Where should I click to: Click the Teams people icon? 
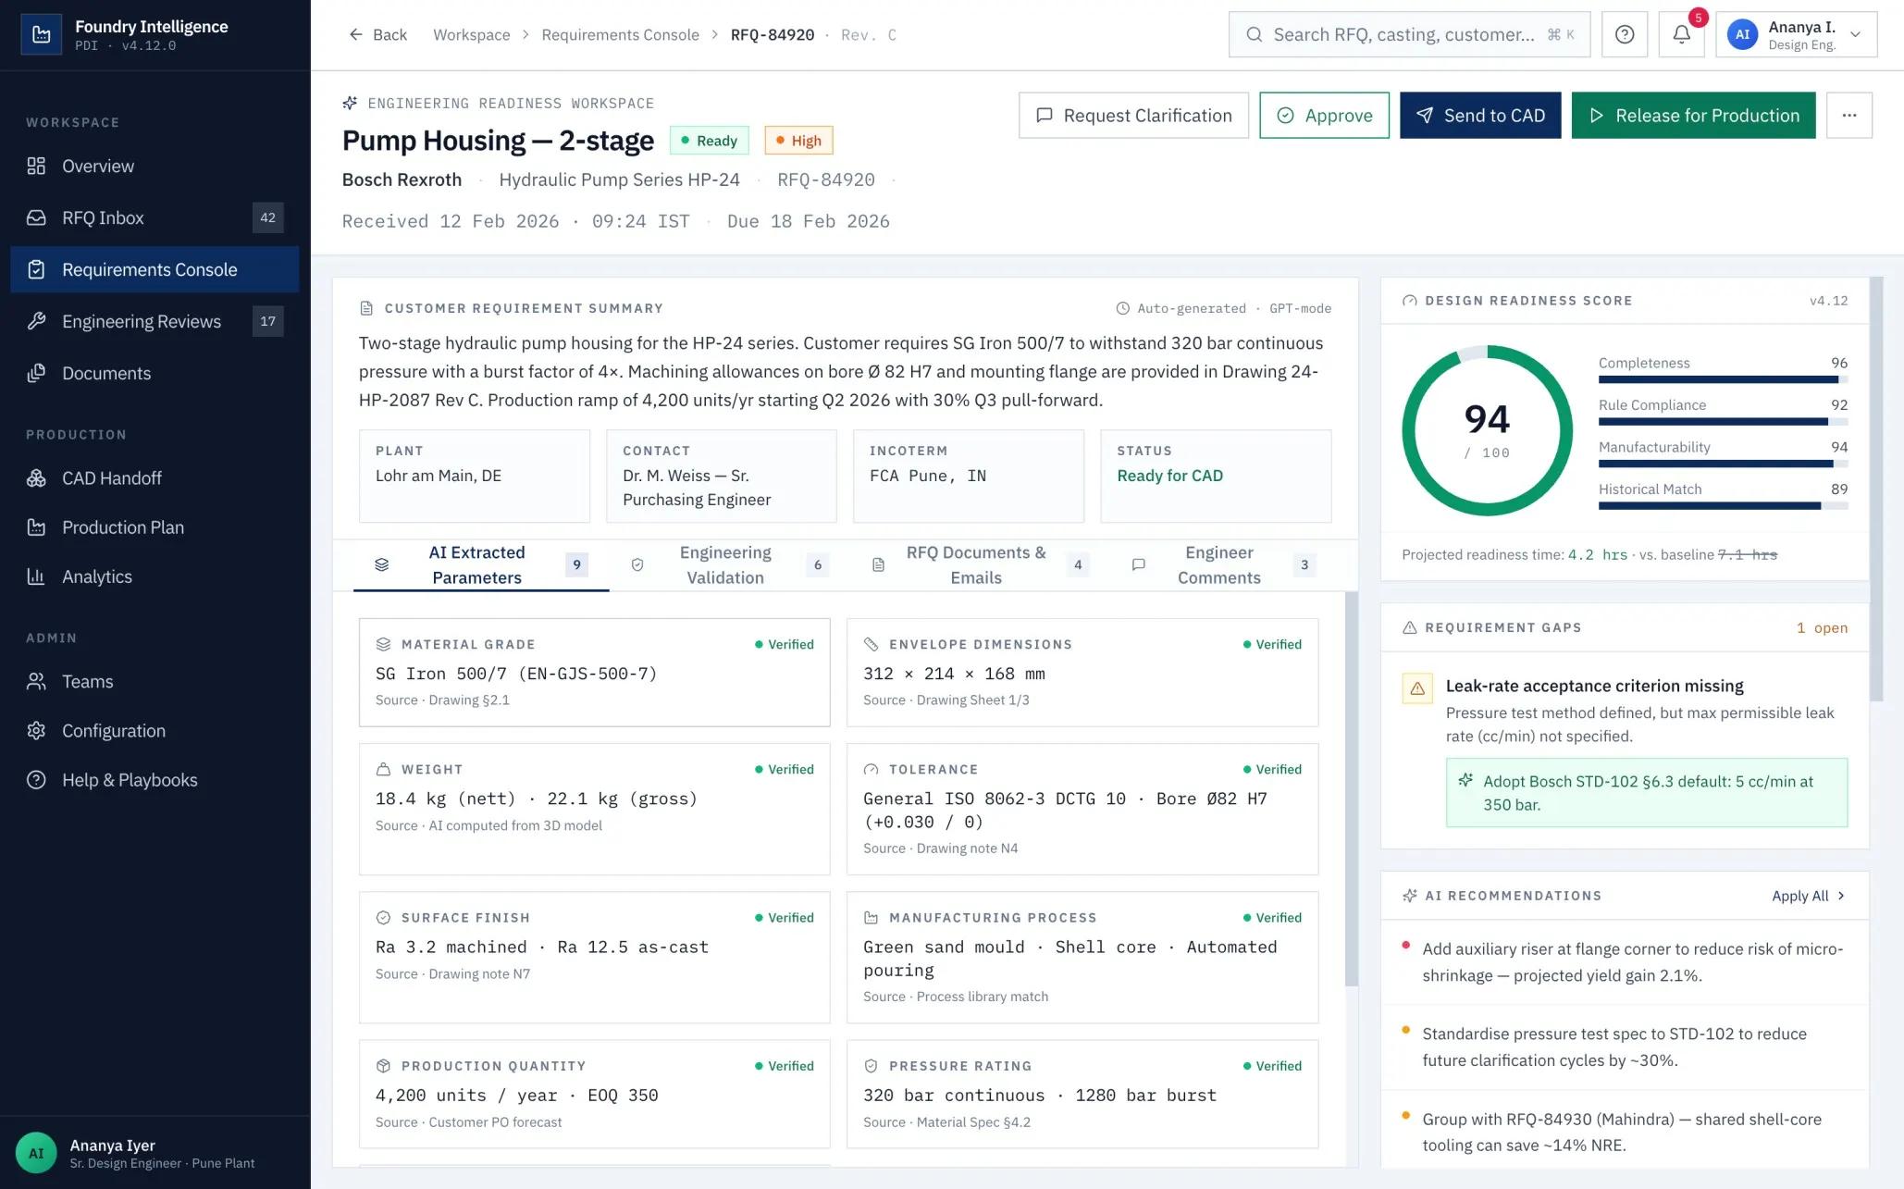tap(36, 682)
